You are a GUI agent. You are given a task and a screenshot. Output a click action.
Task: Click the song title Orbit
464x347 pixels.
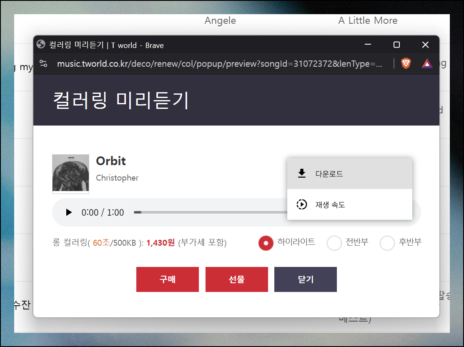[x=111, y=161]
